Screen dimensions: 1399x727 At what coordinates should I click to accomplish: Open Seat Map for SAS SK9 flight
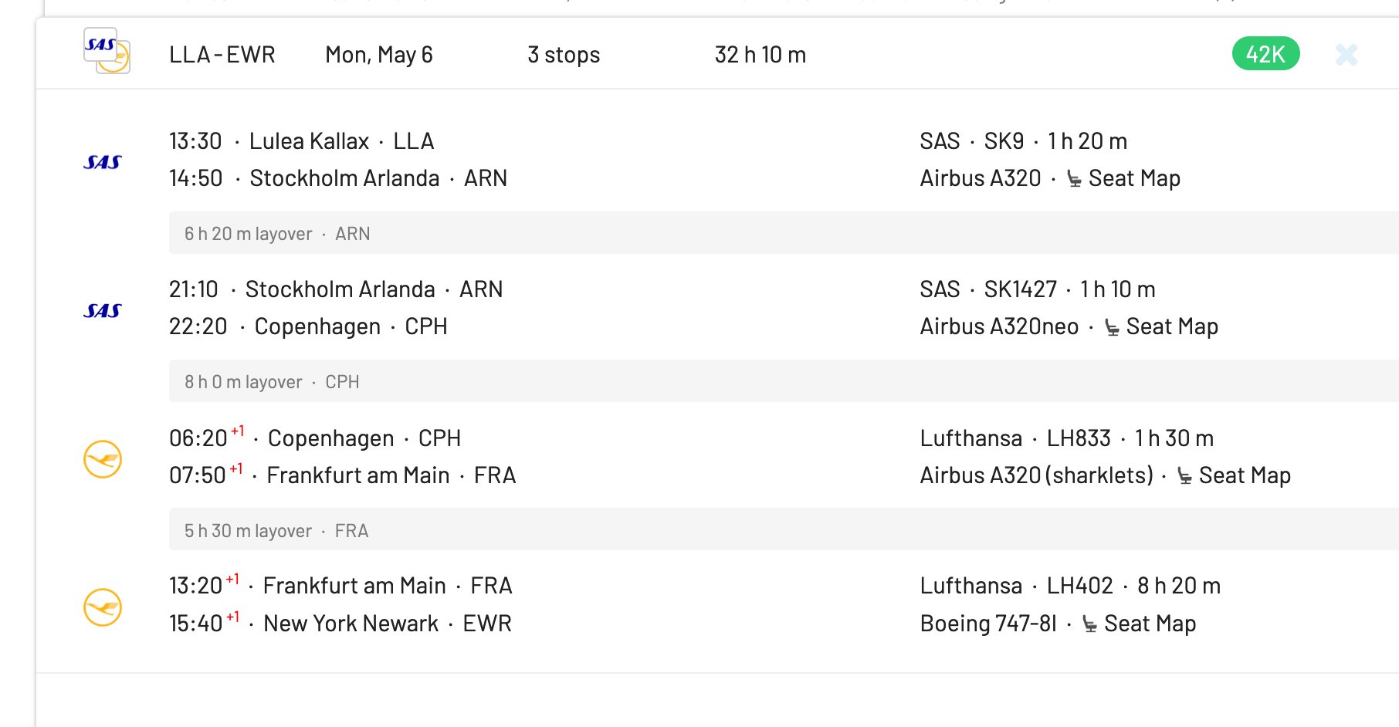coord(1133,178)
